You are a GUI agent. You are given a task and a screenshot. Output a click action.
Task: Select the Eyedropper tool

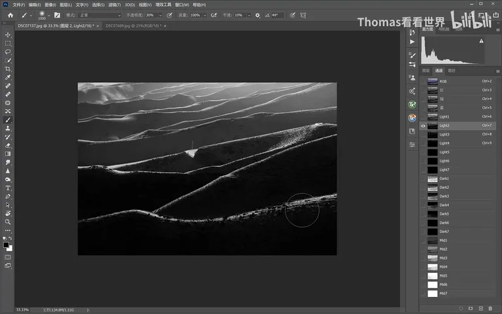[x=8, y=77]
